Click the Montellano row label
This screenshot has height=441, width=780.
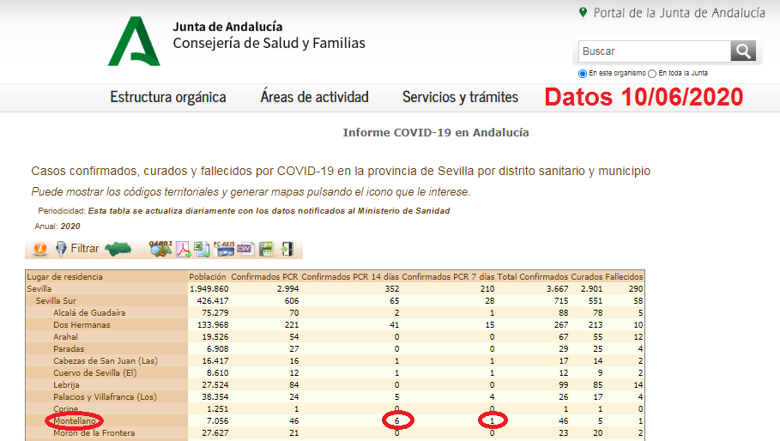(76, 421)
